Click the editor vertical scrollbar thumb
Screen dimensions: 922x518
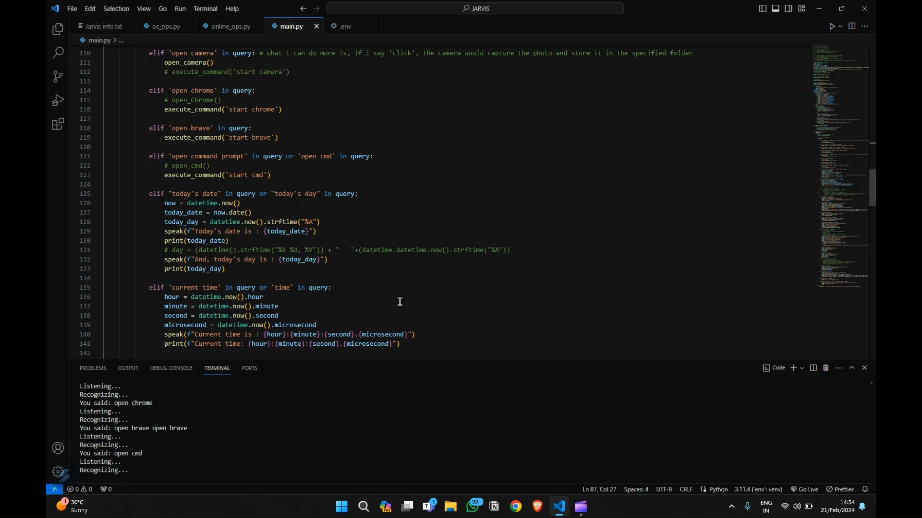tap(873, 187)
